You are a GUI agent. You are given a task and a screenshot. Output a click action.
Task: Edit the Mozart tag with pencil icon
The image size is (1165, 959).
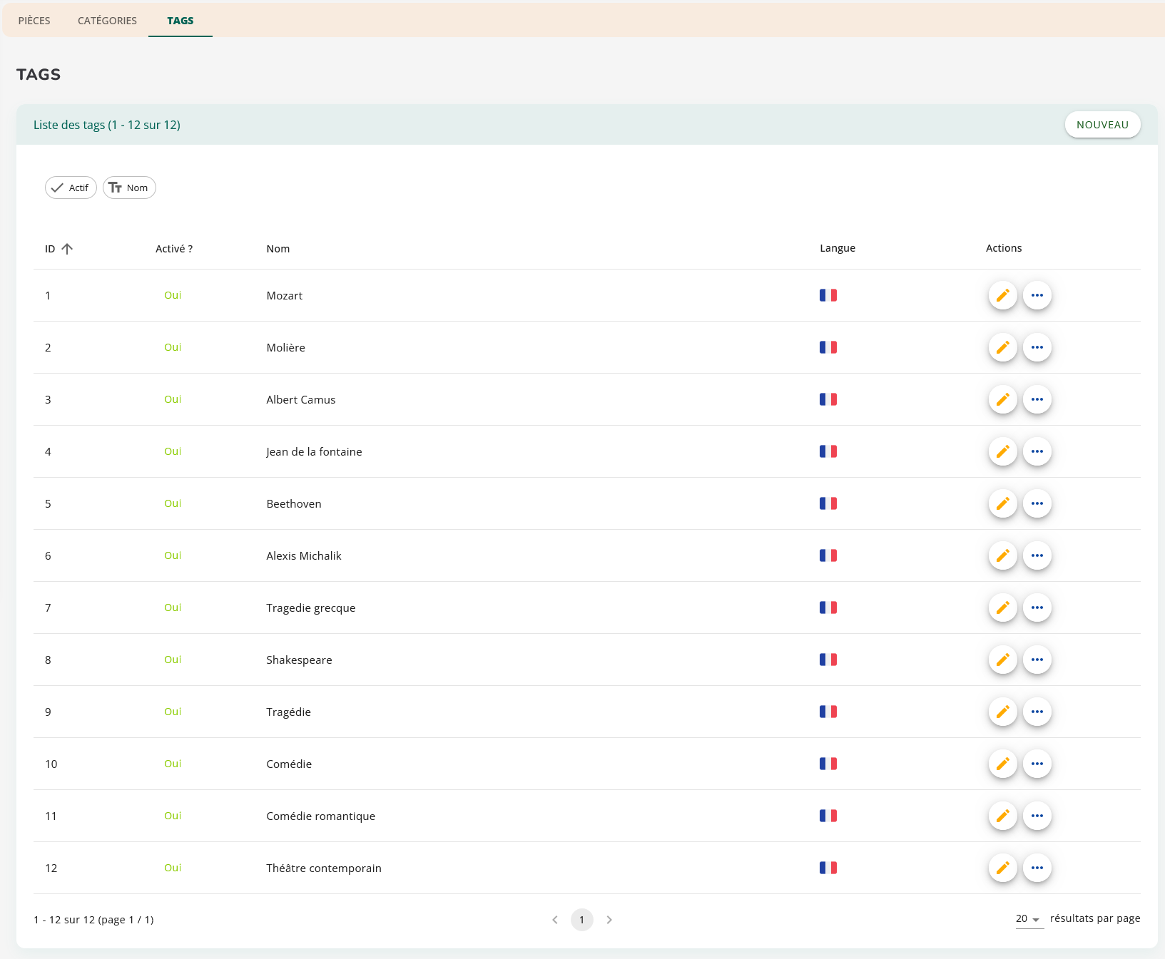click(1002, 295)
